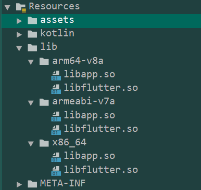201x190 pixels.
Task: Collapse the x86_64 folder arrow
Action: 31,144
